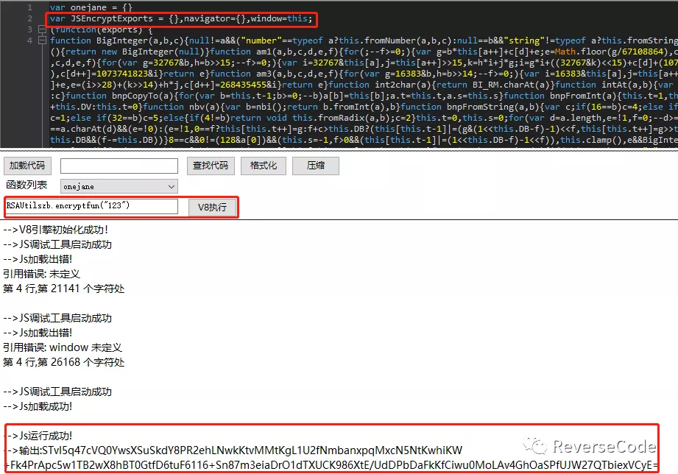Click the log line '第 4 行,第 21141 个字符处'
678x474 pixels.
63,289
